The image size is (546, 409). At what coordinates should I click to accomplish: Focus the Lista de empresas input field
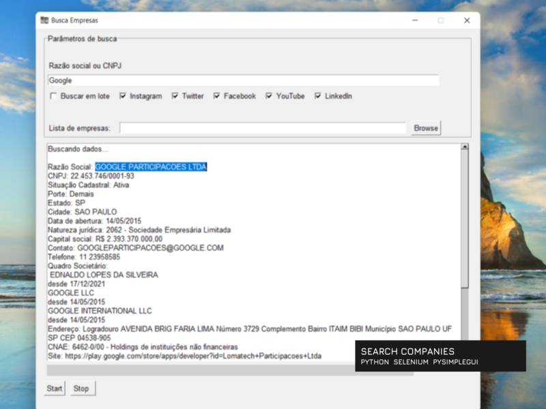(263, 128)
